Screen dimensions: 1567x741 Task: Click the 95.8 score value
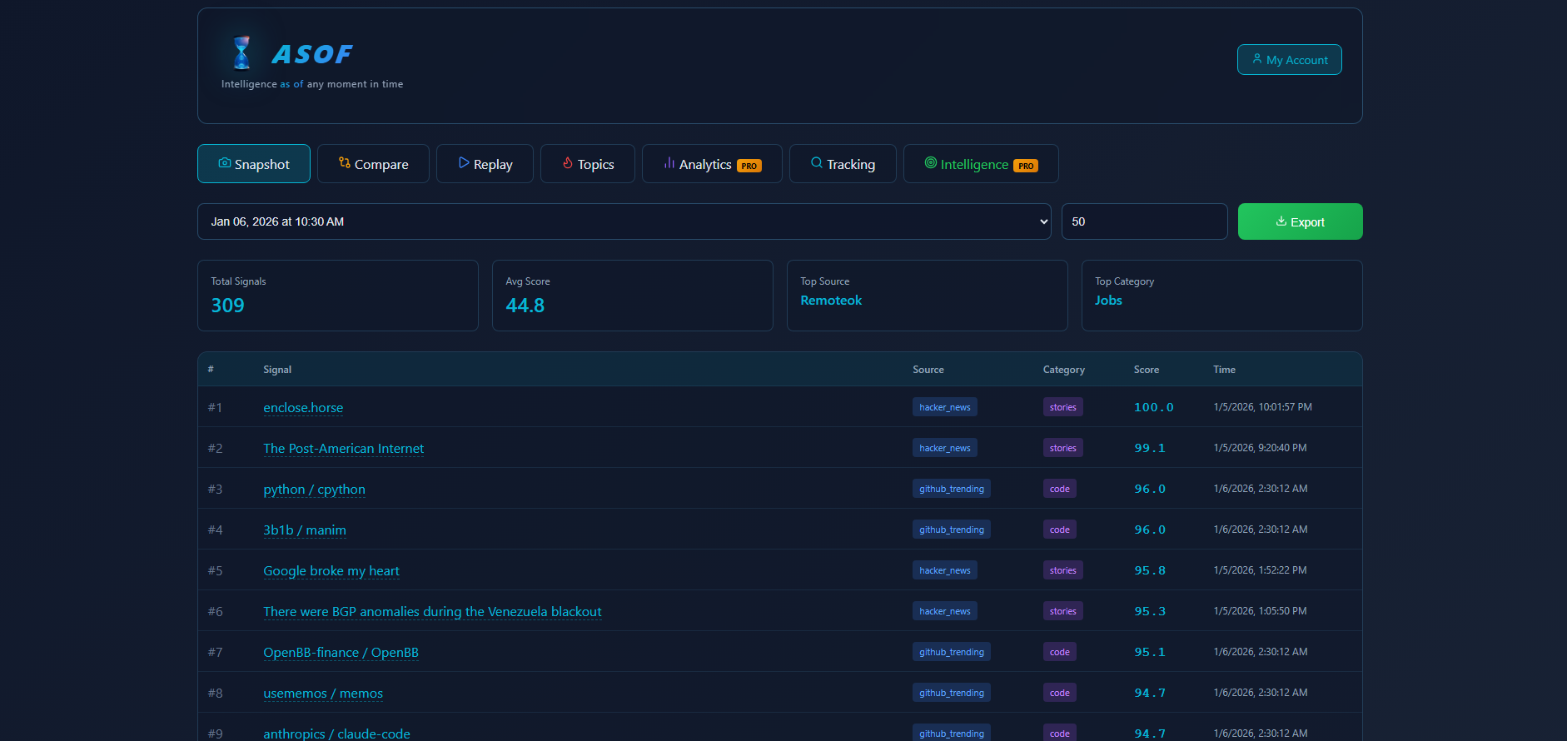pyautogui.click(x=1150, y=570)
